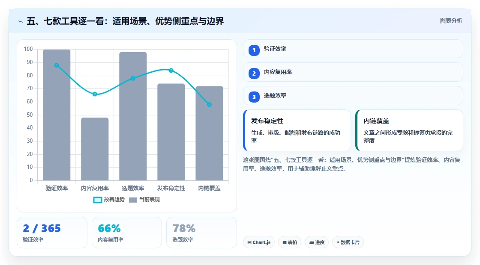Viewport: 480px width, 265px height.
Task: Click the trend line point above 选题效率
Action: tap(133, 79)
